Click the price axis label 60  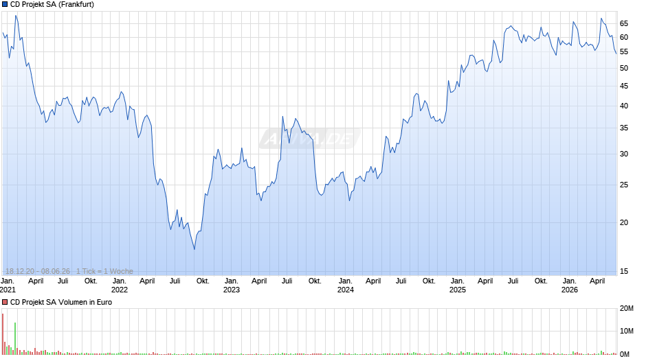(624, 38)
